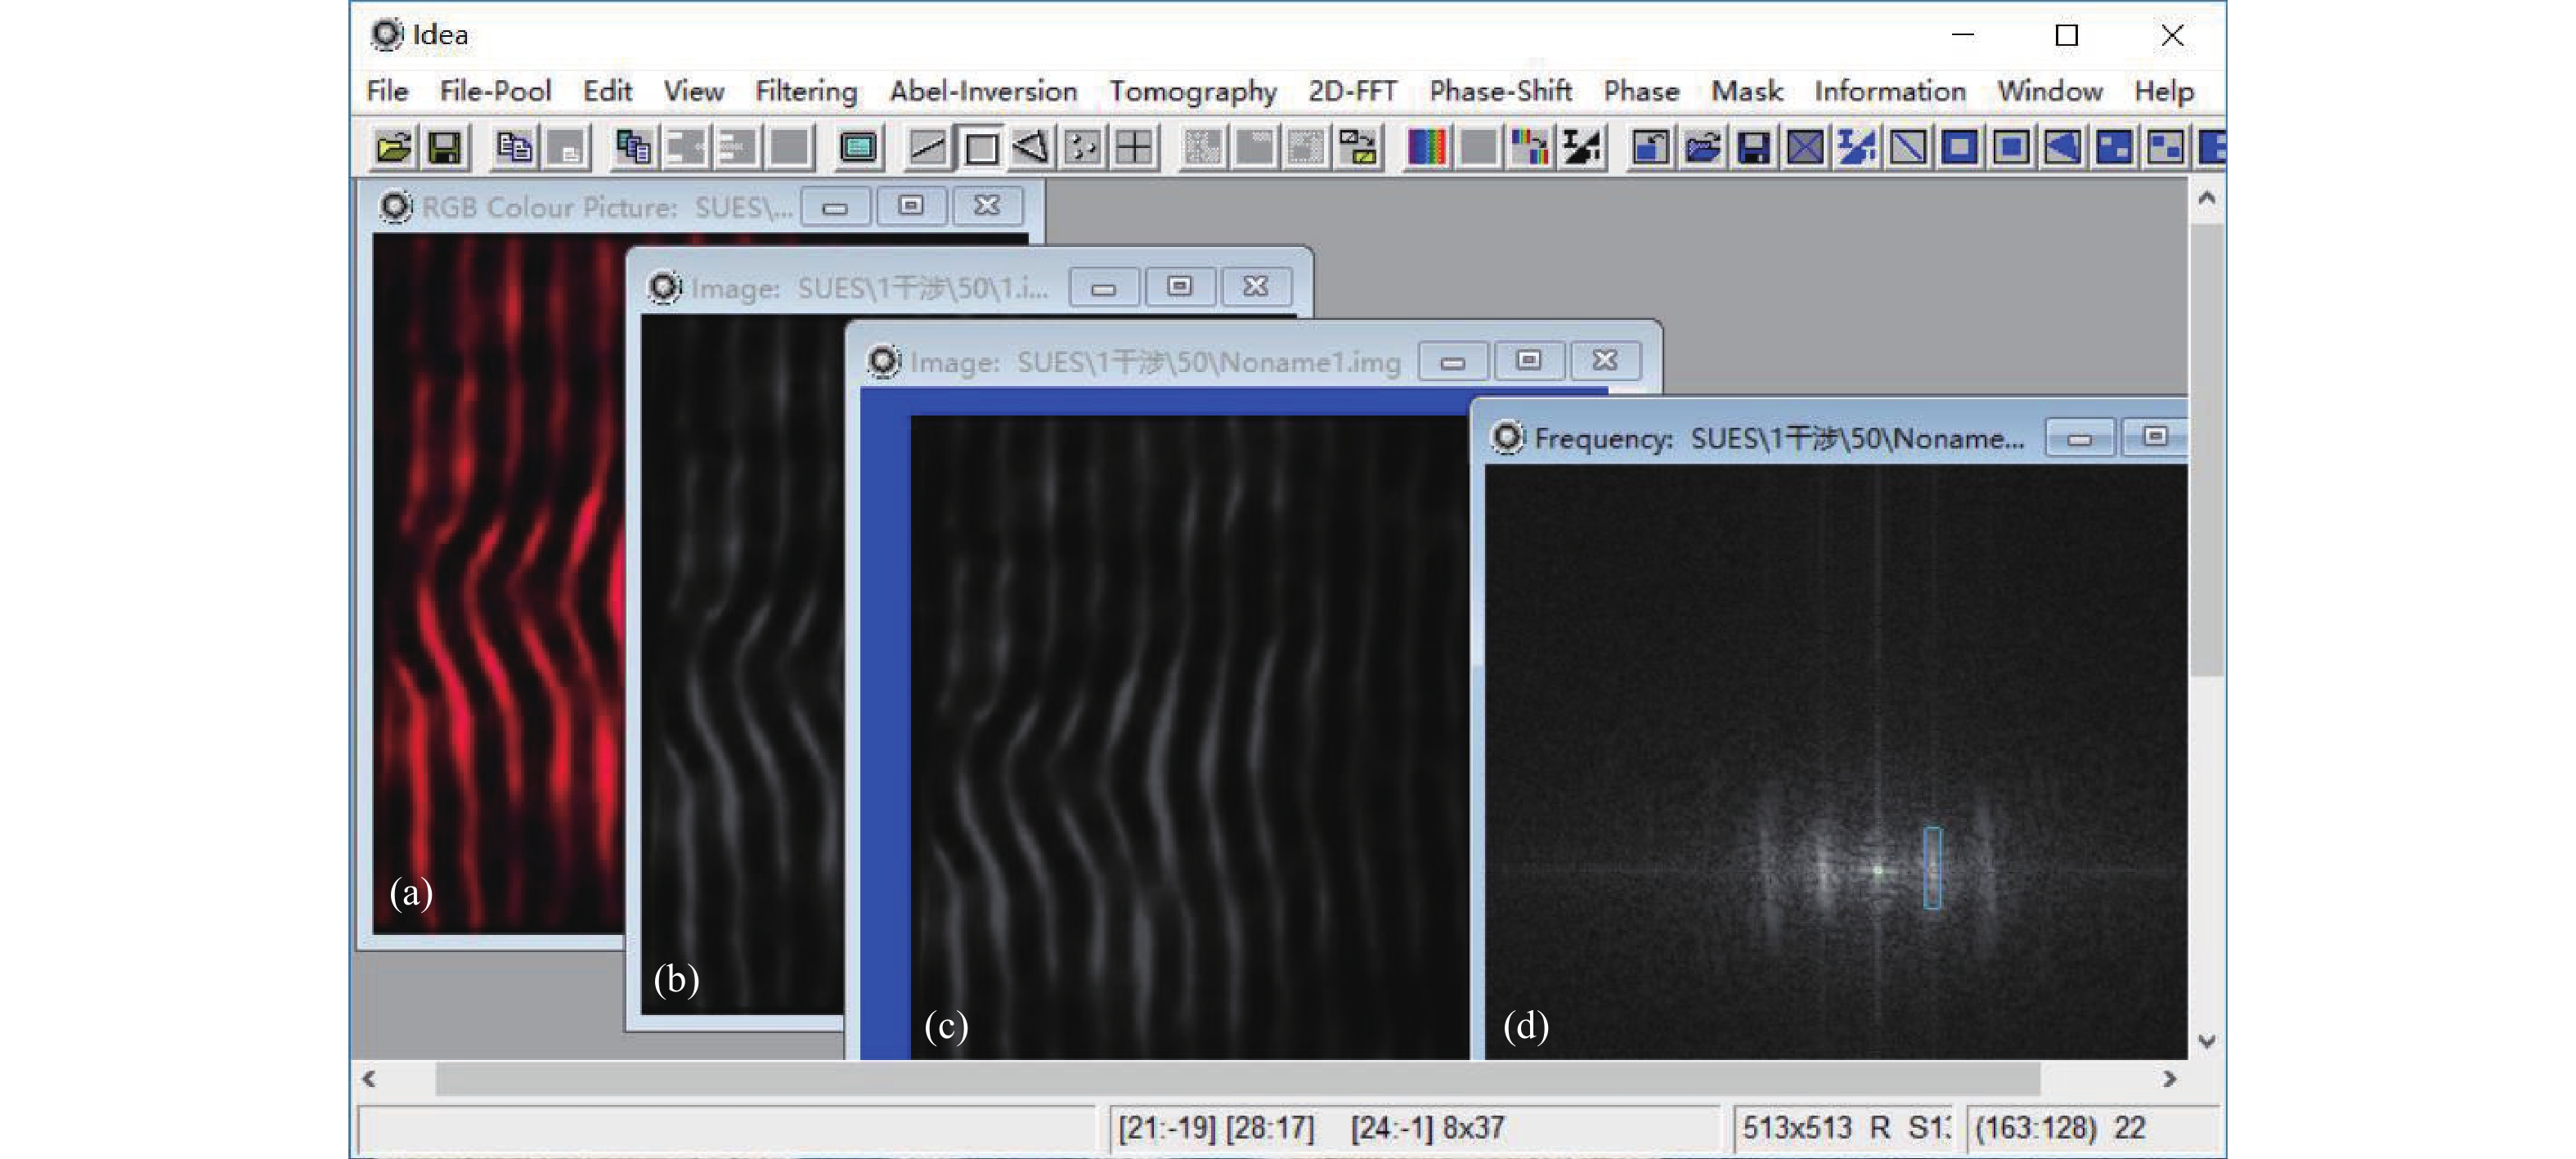Open the Tomography menu
The image size is (2576, 1159).
point(1193,91)
